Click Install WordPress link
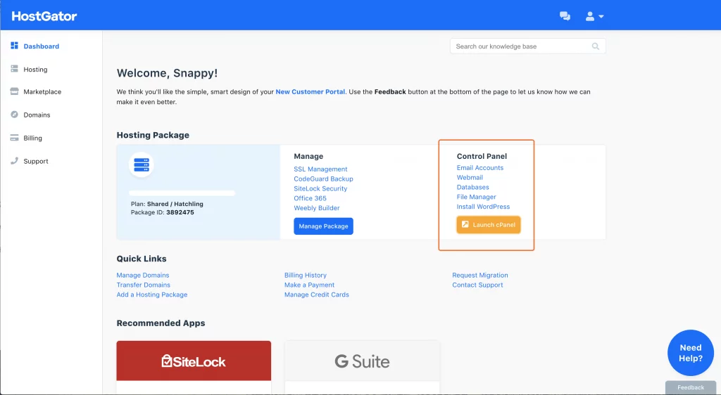This screenshot has height=395, width=721. [483, 207]
